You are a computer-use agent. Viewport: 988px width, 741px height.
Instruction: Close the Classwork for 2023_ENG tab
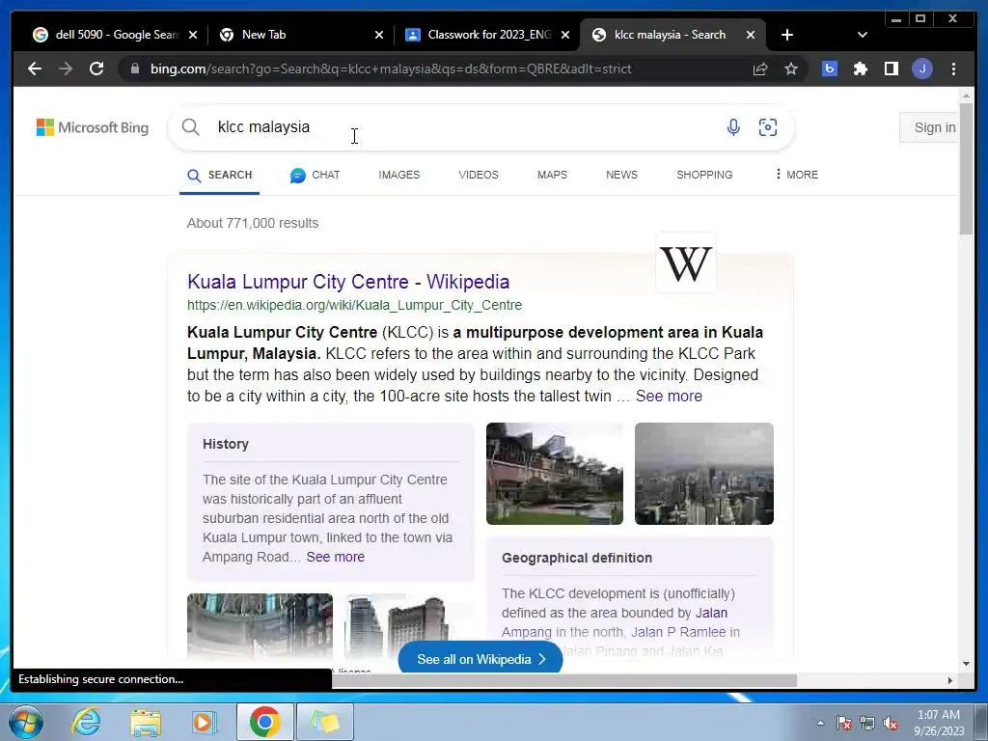(x=565, y=35)
